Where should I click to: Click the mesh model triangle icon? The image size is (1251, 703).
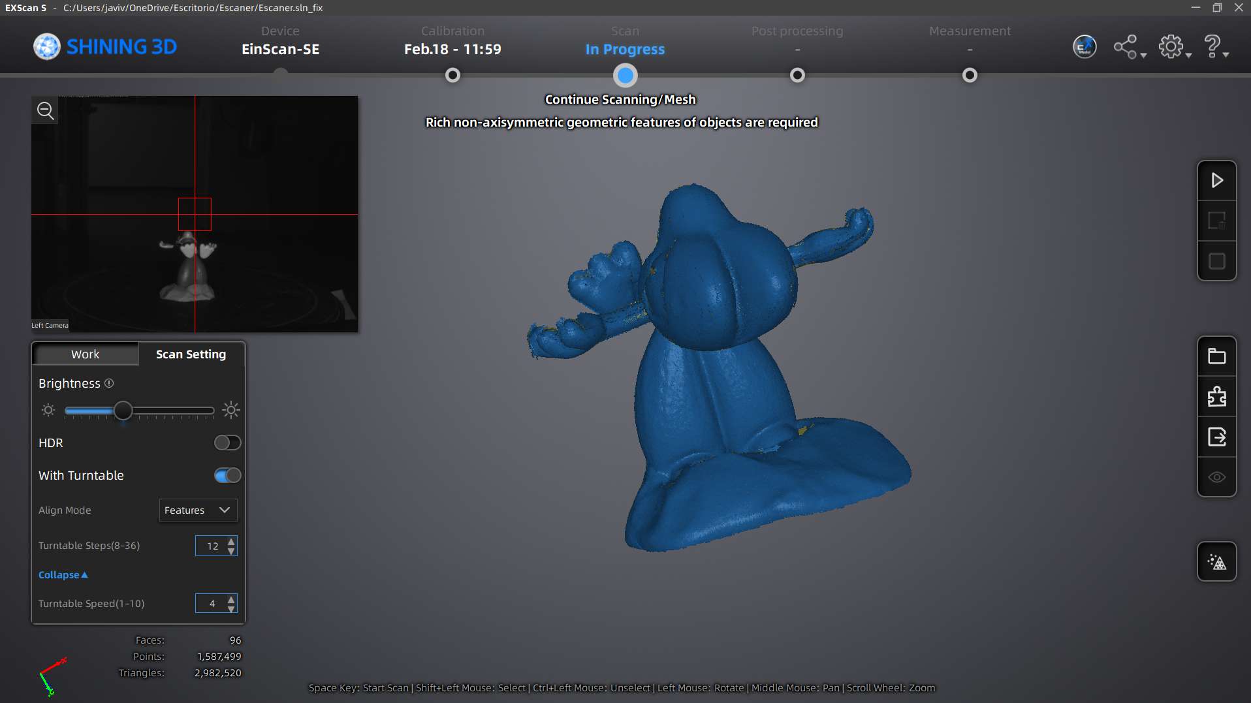(1216, 561)
